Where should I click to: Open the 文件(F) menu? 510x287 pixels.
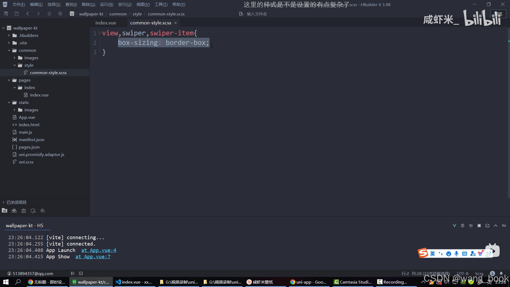click(x=19, y=5)
